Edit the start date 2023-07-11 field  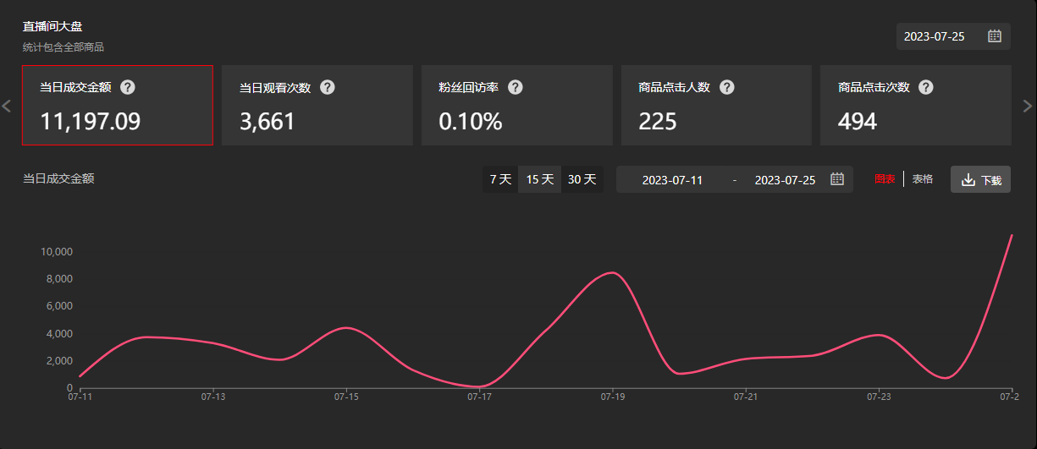[672, 180]
